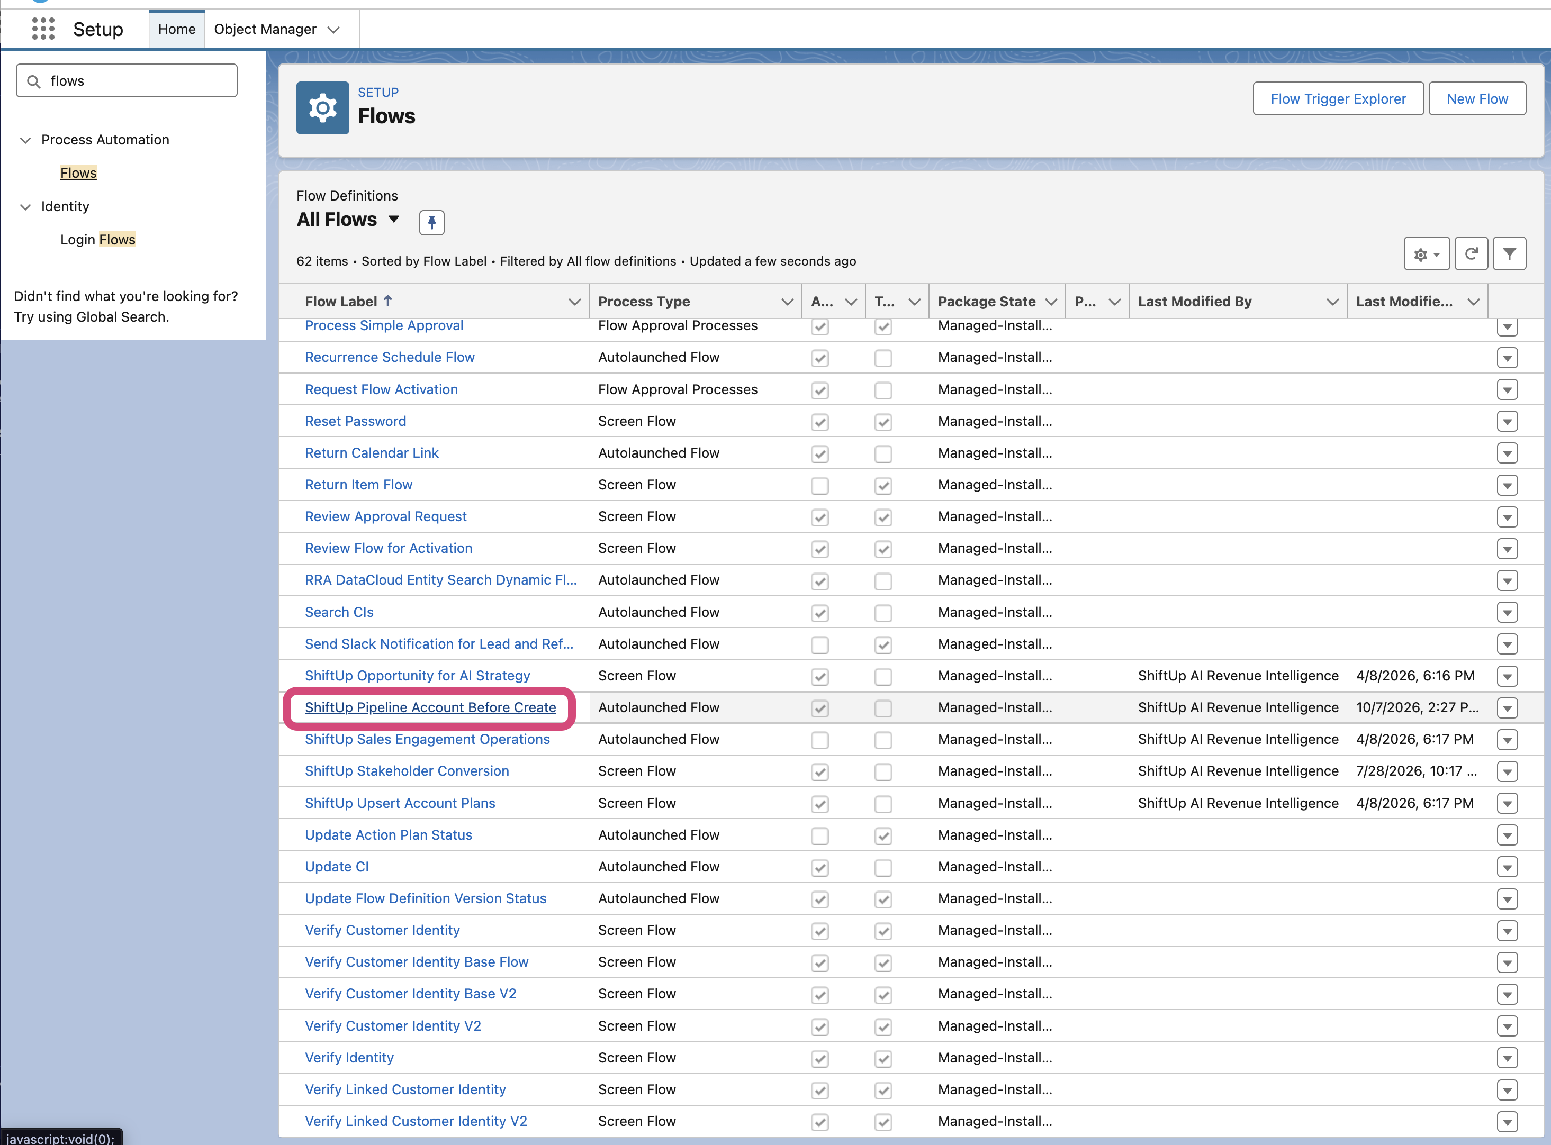Click Active checkbox for Return Item Flow
The width and height of the screenshot is (1551, 1145).
[x=819, y=486]
